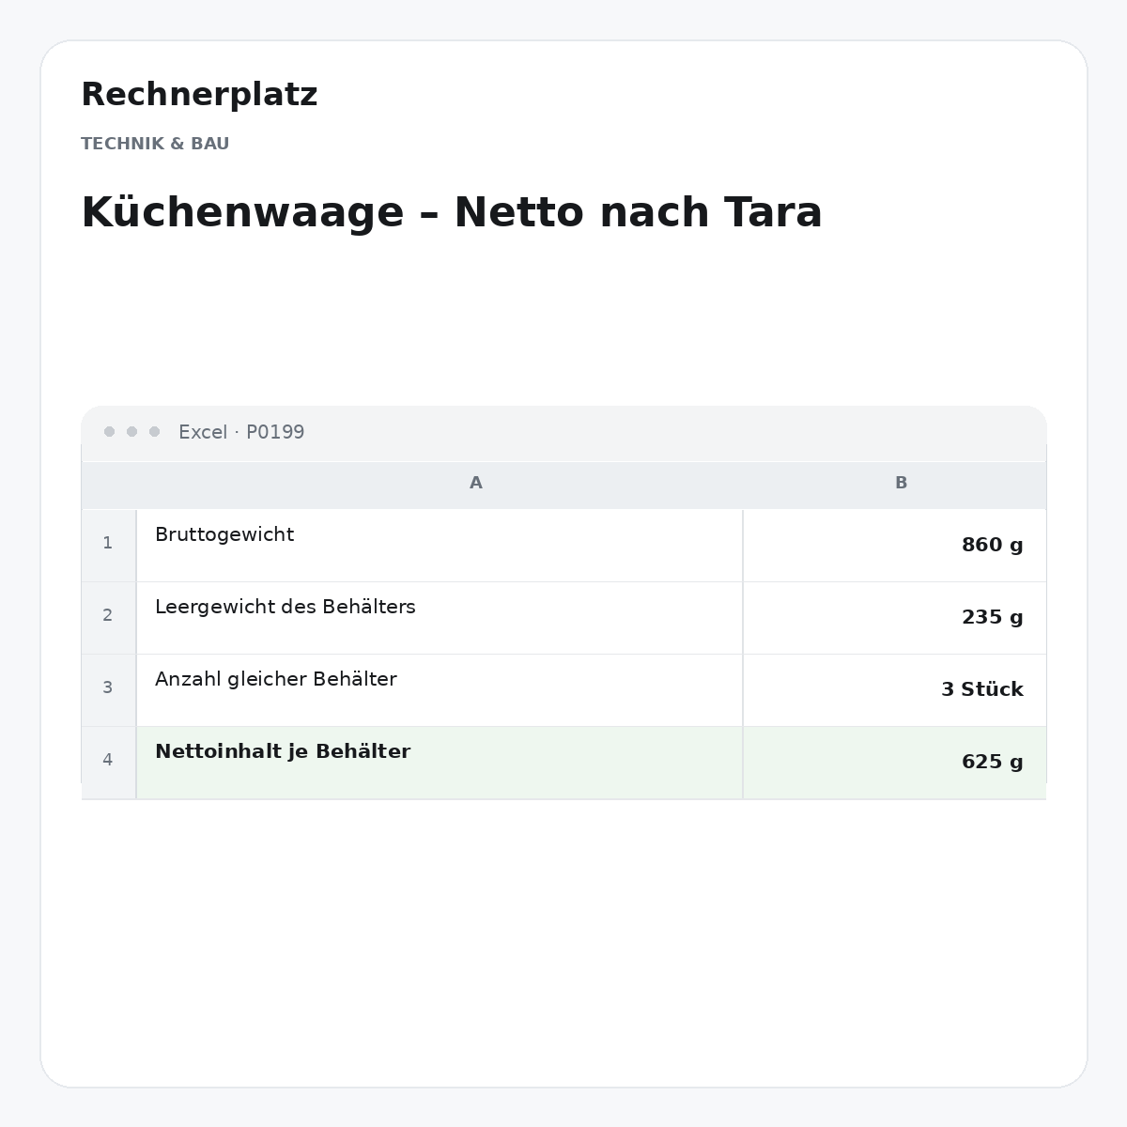
Task: Select the 860 g value cell
Action: tap(895, 546)
